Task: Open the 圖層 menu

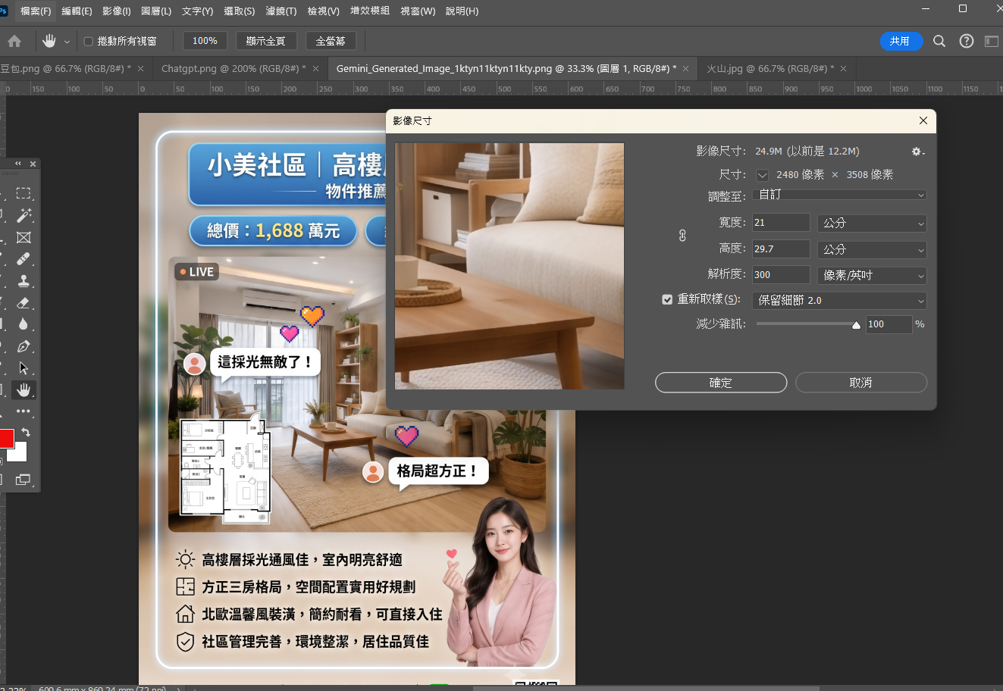Action: coord(156,11)
